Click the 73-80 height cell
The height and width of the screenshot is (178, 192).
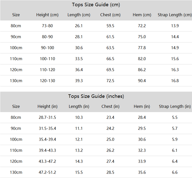47,26
